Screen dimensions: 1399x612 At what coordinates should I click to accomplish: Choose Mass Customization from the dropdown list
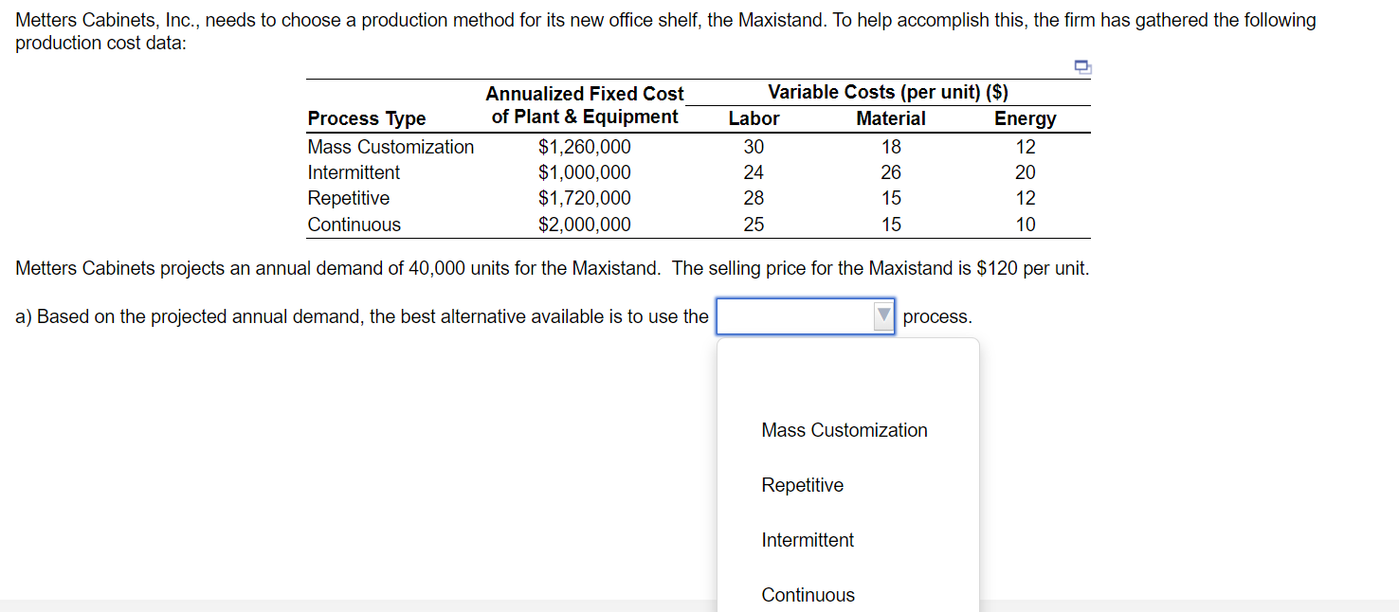[845, 430]
